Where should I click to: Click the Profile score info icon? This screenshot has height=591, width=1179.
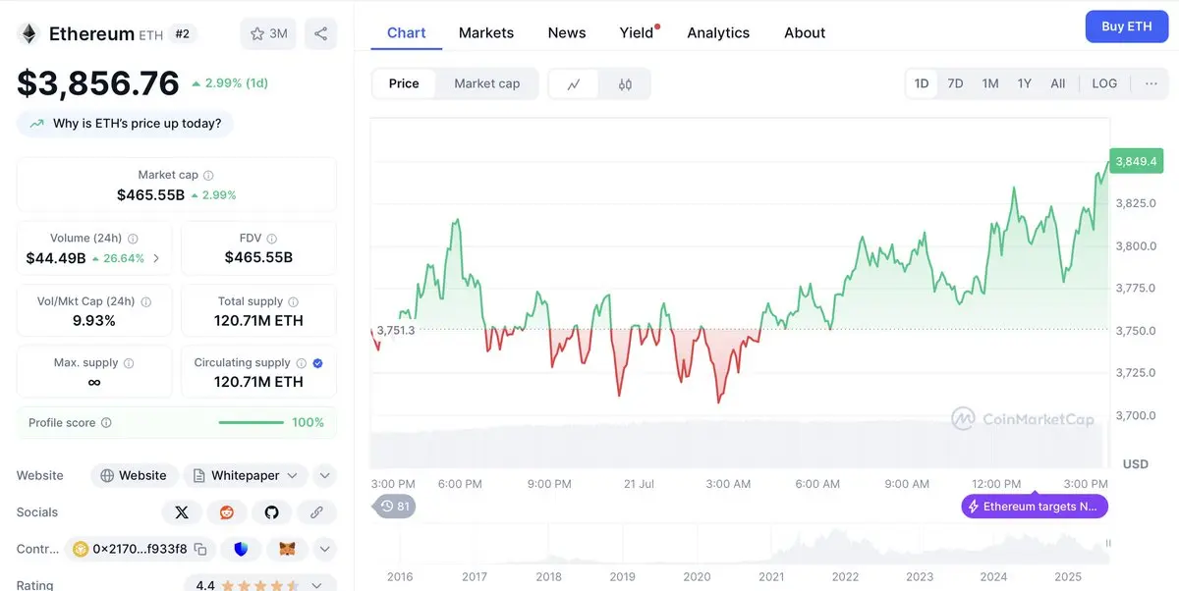point(106,423)
